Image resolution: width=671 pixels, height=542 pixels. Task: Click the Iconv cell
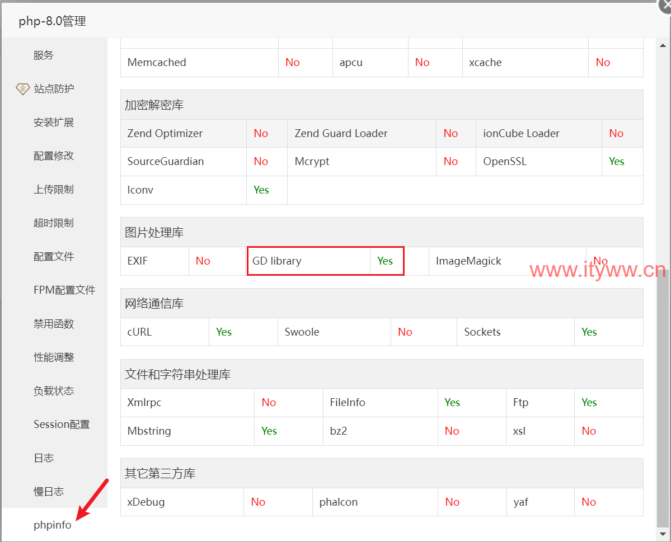184,190
